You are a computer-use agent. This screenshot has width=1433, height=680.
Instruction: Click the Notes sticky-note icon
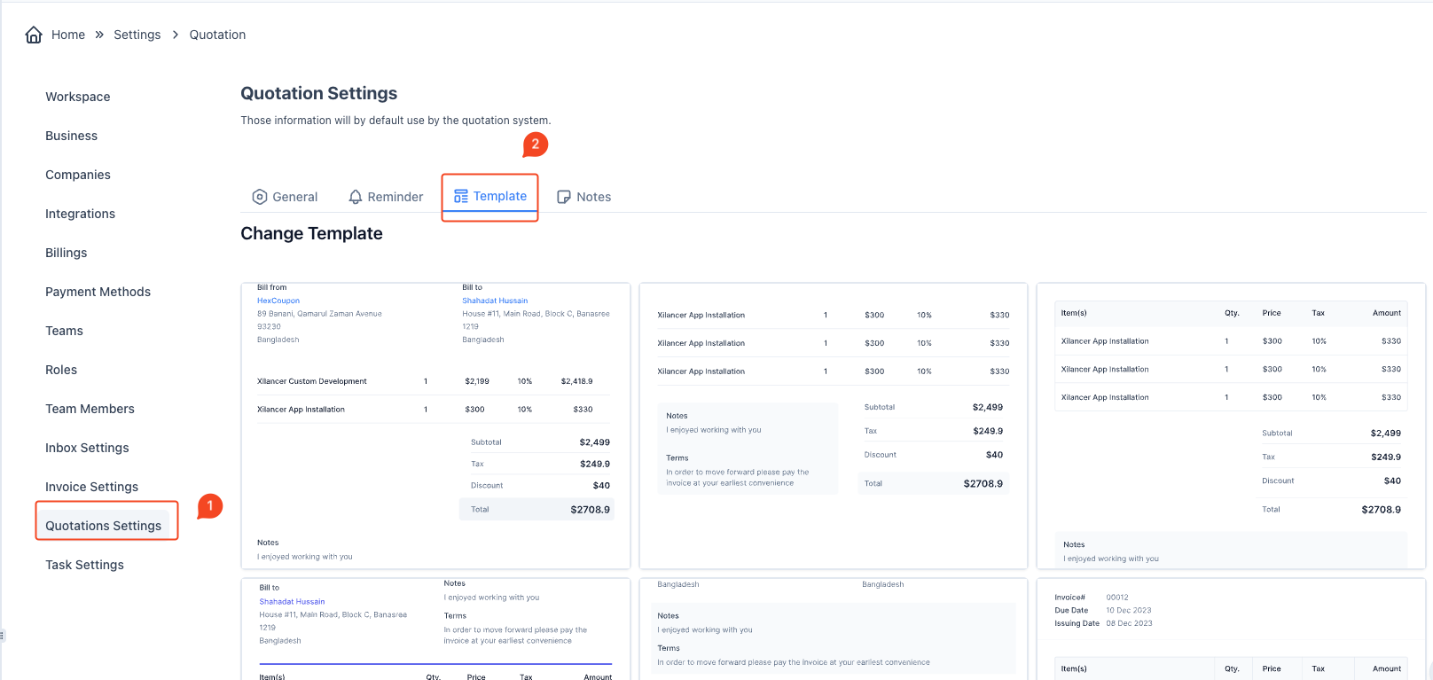pos(564,197)
